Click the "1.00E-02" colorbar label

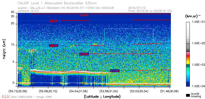coord(198,43)
